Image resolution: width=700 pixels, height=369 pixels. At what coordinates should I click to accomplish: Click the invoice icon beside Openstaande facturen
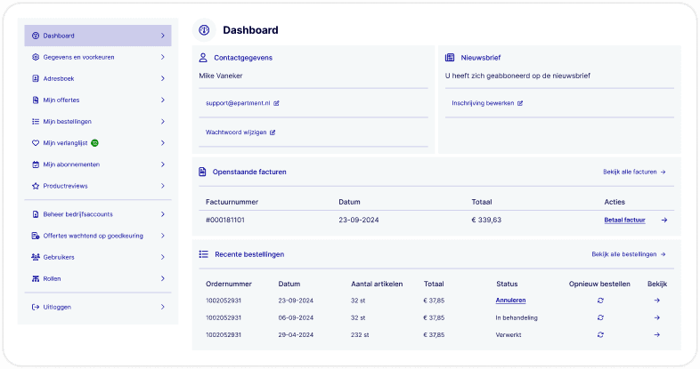pyautogui.click(x=202, y=172)
